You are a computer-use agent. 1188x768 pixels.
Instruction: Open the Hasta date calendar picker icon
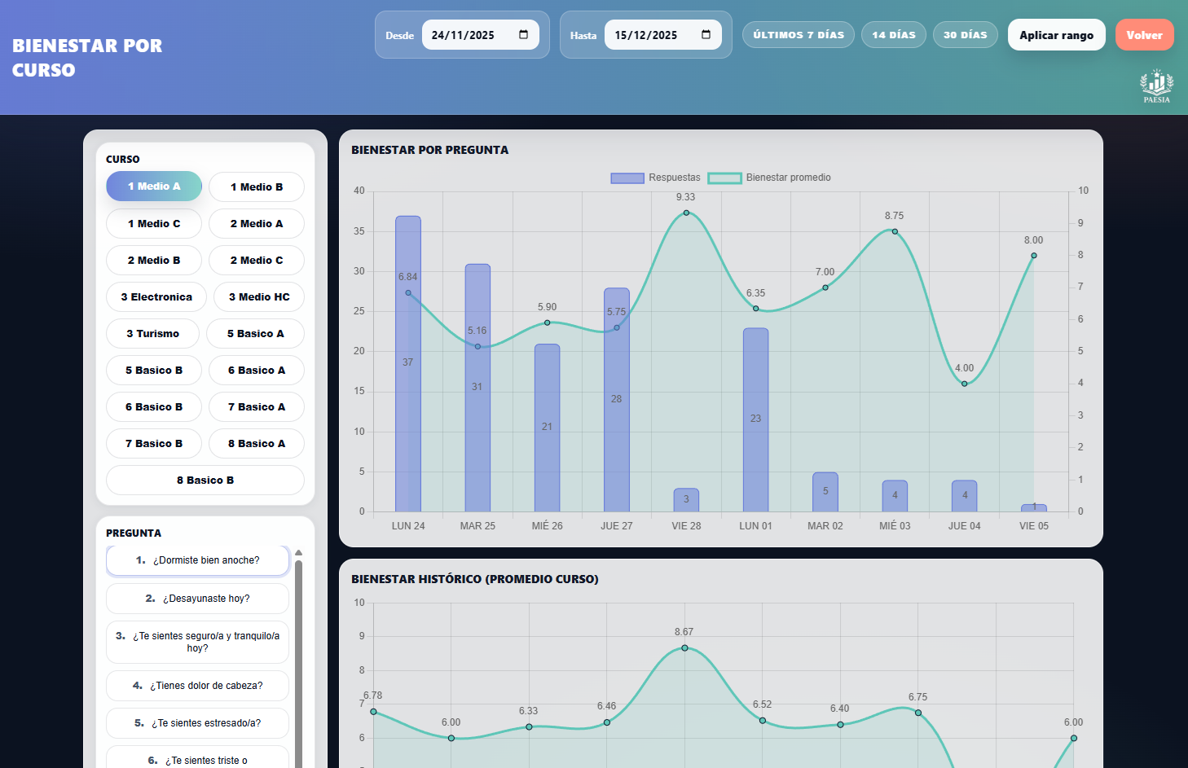(706, 35)
